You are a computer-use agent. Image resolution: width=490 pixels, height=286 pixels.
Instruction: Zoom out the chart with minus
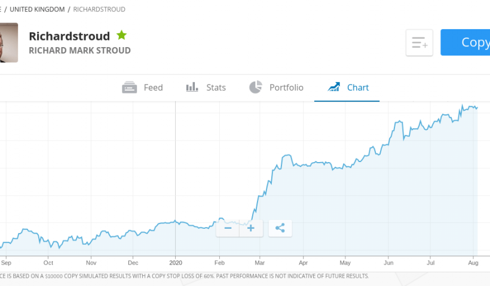[x=228, y=228]
